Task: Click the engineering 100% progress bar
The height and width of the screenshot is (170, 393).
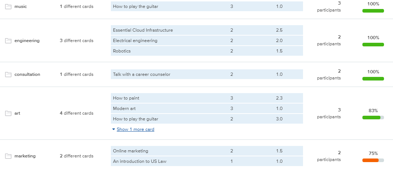Action: [x=373, y=45]
